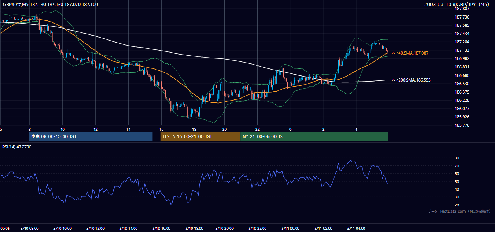Click the 3/10 18:00 time label

(x=194, y=229)
